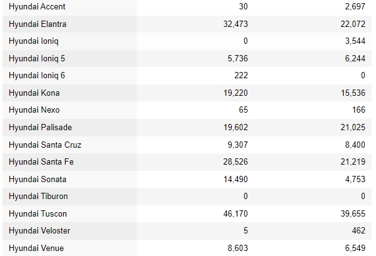
Task: Click the 2,697 value for Accent
Action: click(x=355, y=6)
